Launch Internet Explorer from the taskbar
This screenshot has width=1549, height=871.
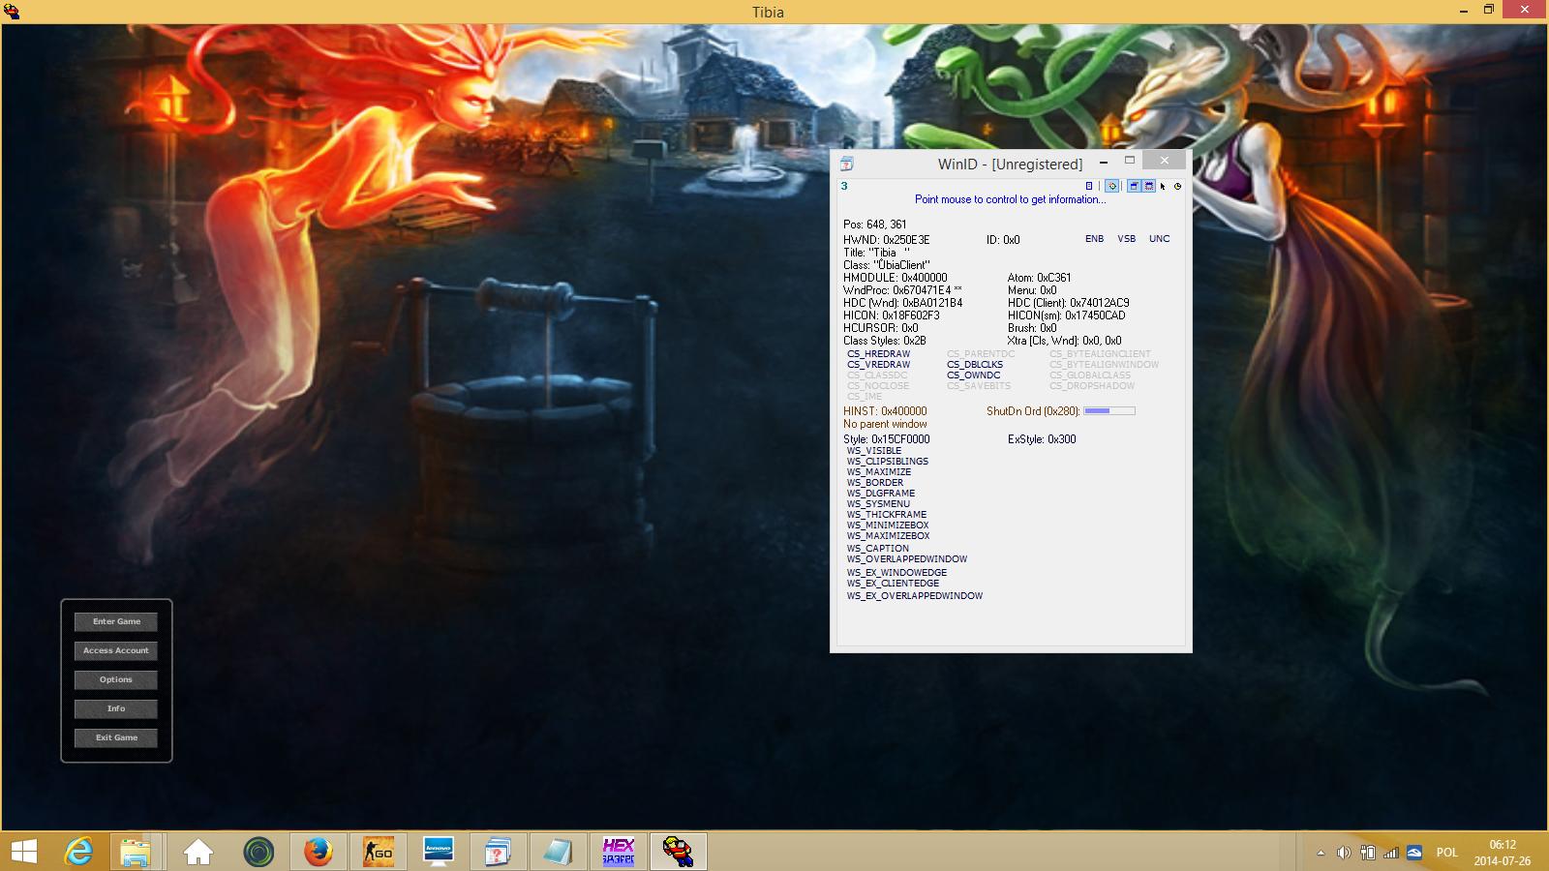coord(79,852)
